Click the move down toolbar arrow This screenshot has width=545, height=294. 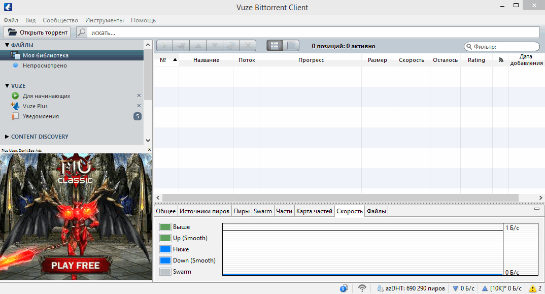click(215, 46)
